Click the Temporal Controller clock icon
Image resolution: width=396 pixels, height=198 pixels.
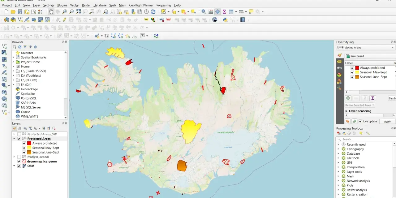click(146, 12)
